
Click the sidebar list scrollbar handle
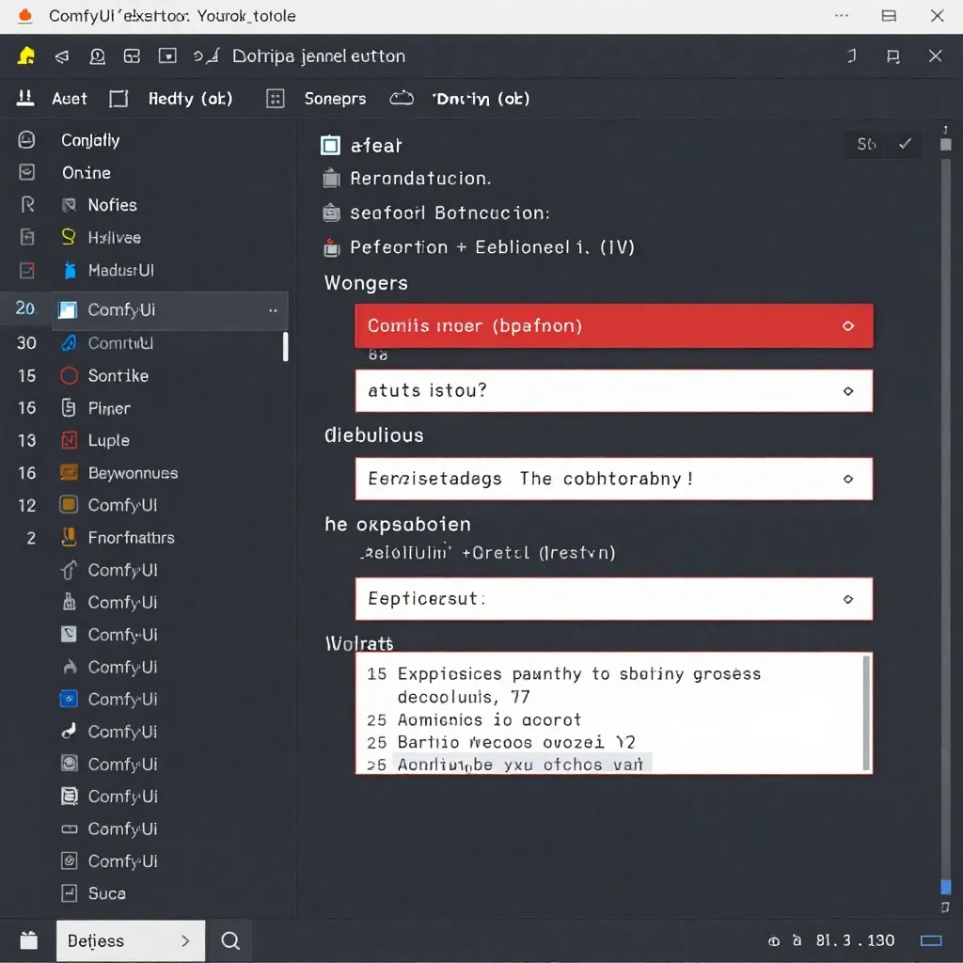[285, 346]
